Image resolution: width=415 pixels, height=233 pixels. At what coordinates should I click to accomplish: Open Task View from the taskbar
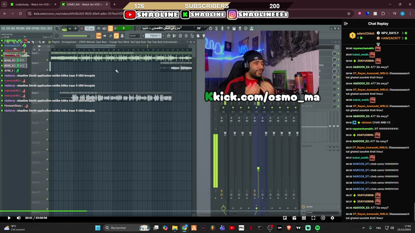156,228
